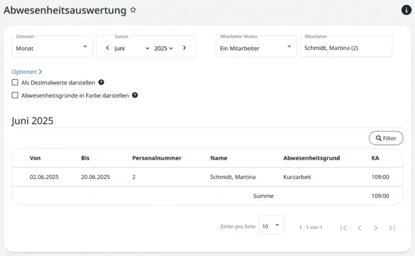
Task: Click Personalnummer value 2 in the row
Action: pos(134,177)
